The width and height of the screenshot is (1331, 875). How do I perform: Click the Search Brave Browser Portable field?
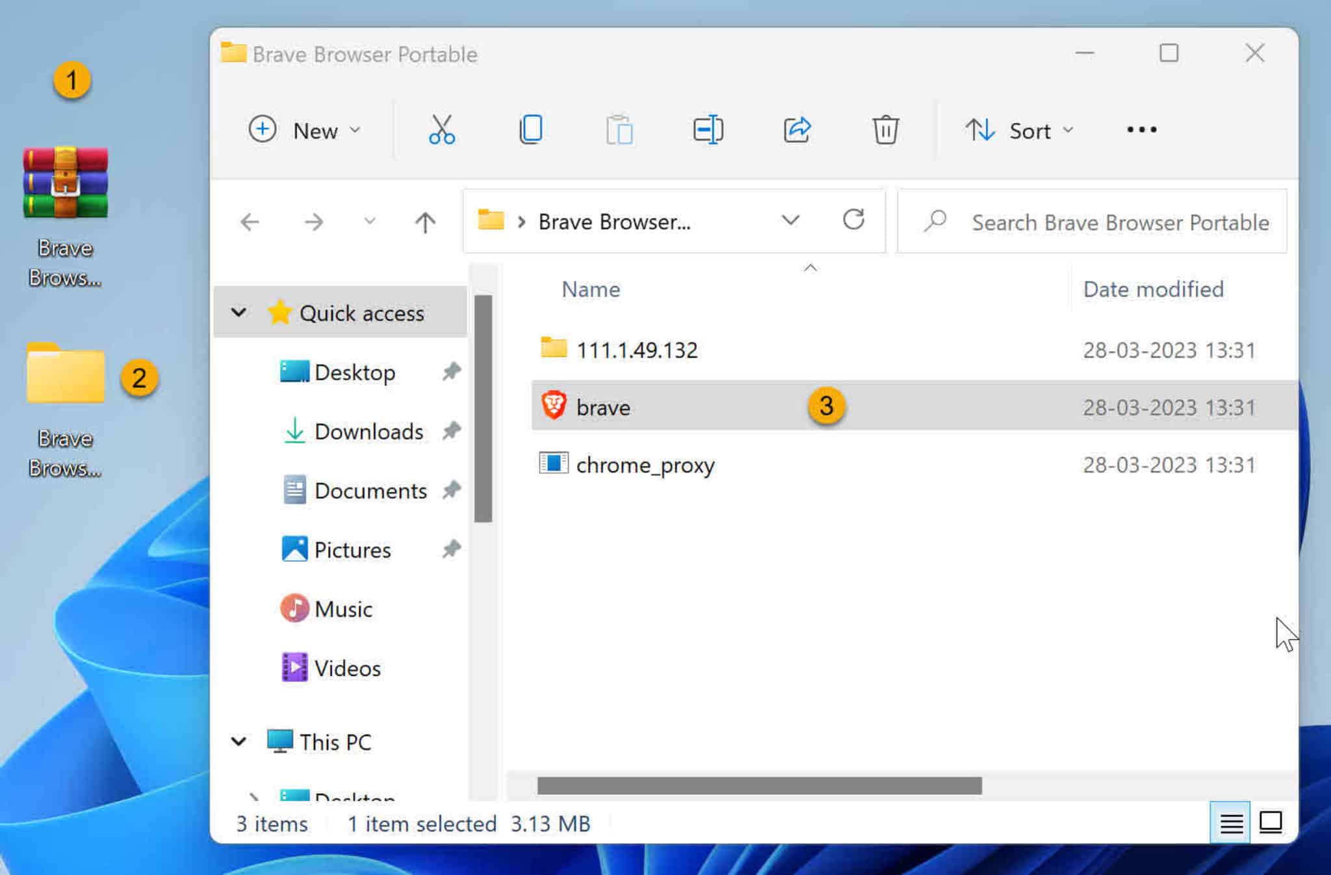pyautogui.click(x=1092, y=222)
